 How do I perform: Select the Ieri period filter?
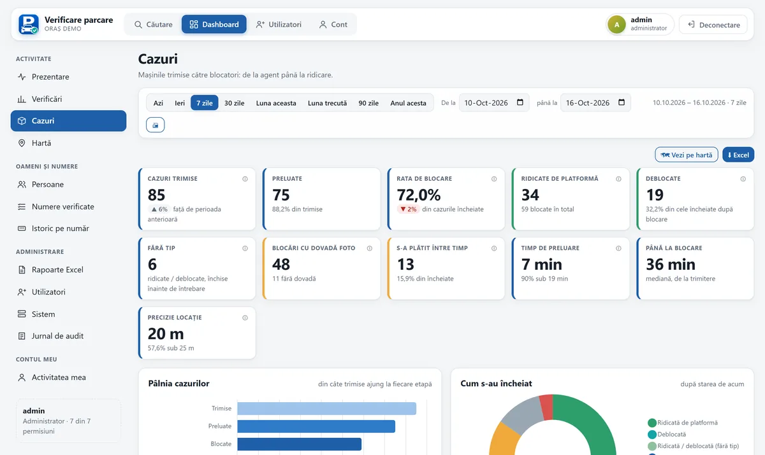tap(180, 103)
